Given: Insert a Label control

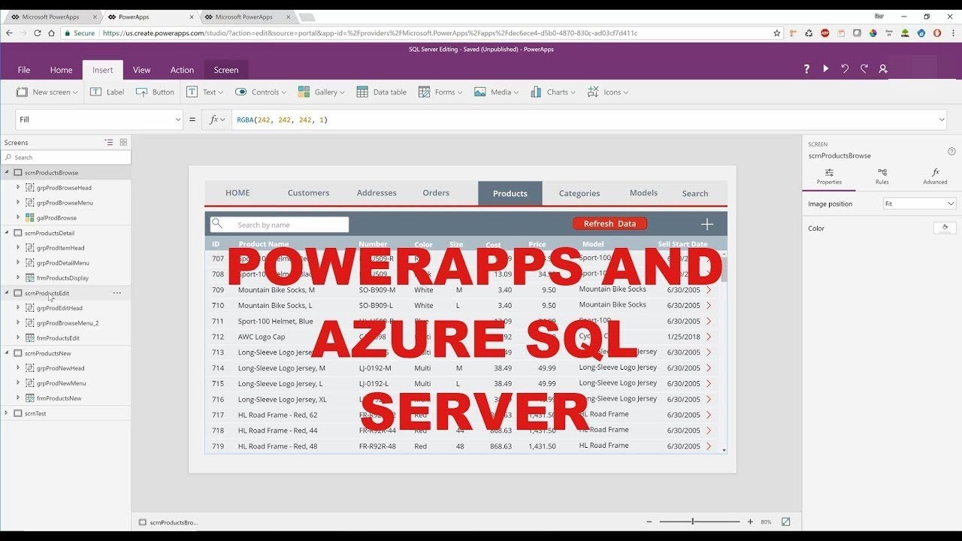Looking at the screenshot, I should pos(107,92).
